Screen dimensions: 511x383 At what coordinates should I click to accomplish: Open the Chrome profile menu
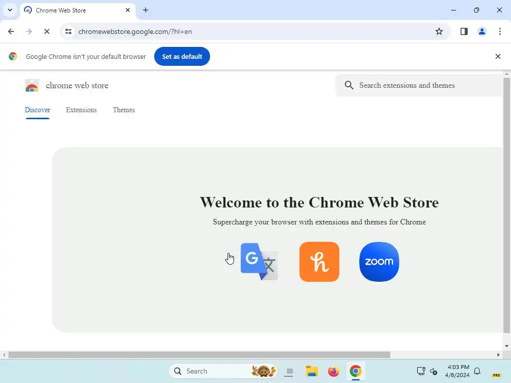[x=482, y=31]
